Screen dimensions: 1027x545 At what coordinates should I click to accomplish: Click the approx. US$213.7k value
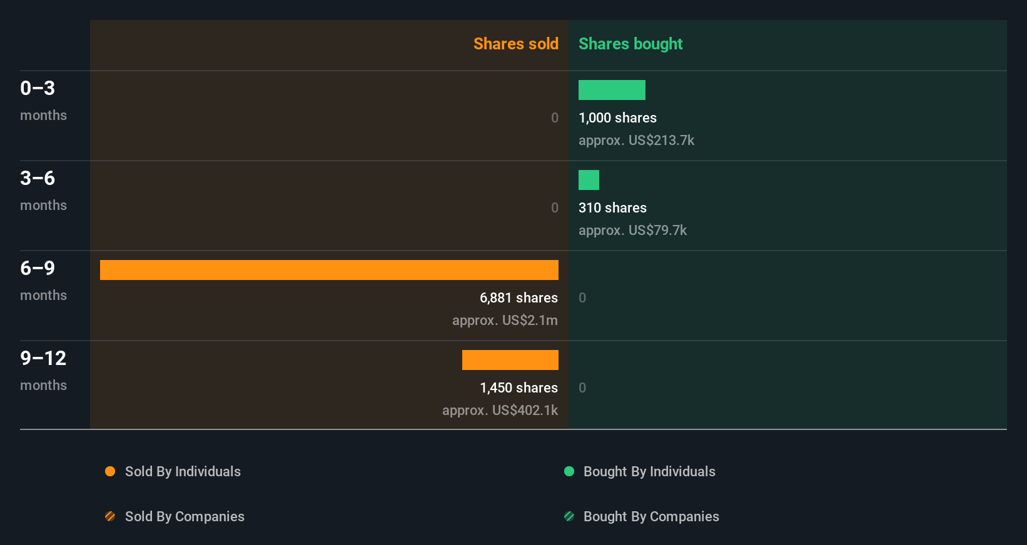pyautogui.click(x=636, y=140)
